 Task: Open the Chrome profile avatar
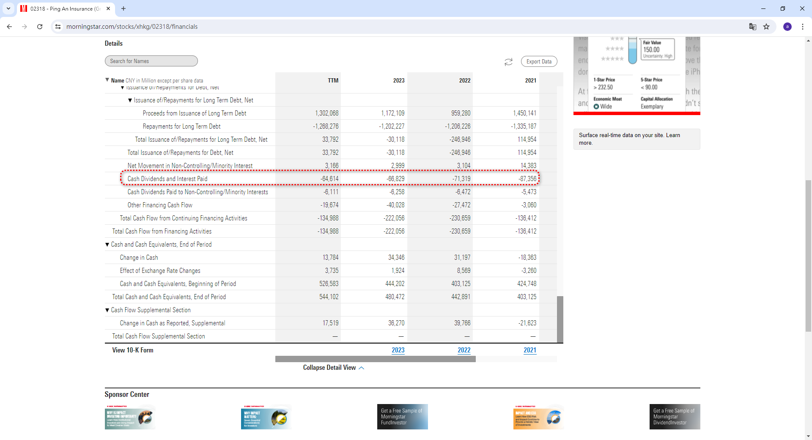pos(787,27)
